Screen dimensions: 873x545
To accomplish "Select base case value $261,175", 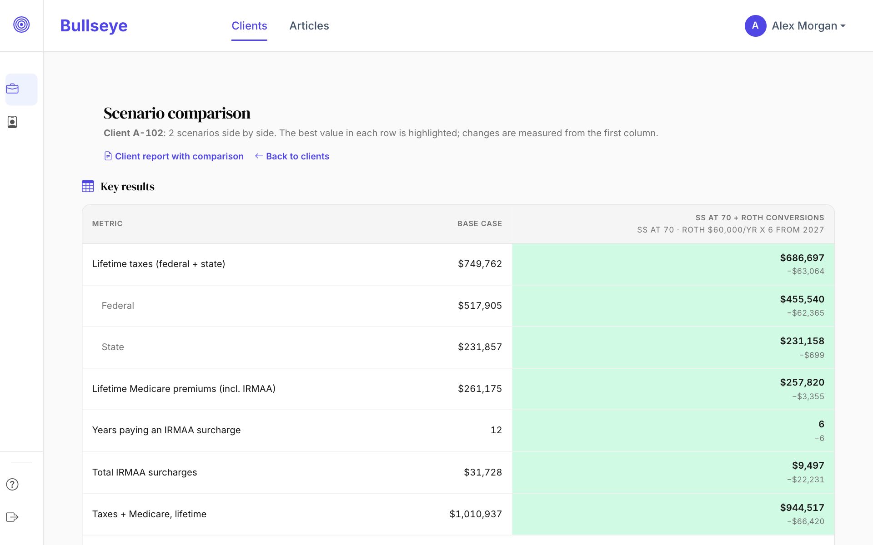I will coord(480,389).
